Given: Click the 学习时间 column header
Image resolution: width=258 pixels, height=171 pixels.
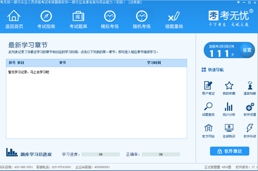Looking at the screenshot, I should (x=154, y=63).
